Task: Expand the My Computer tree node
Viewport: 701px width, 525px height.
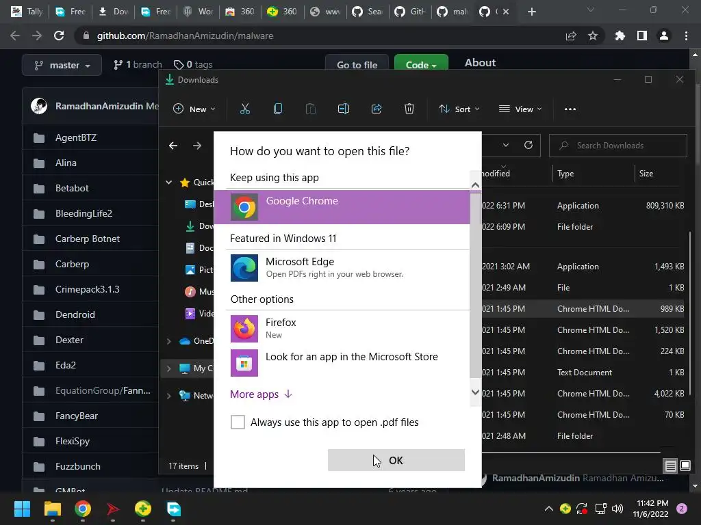Action: click(x=169, y=368)
